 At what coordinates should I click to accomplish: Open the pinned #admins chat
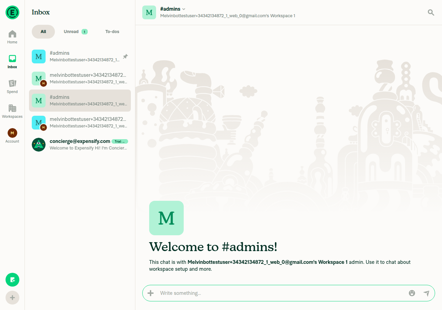[x=80, y=56]
